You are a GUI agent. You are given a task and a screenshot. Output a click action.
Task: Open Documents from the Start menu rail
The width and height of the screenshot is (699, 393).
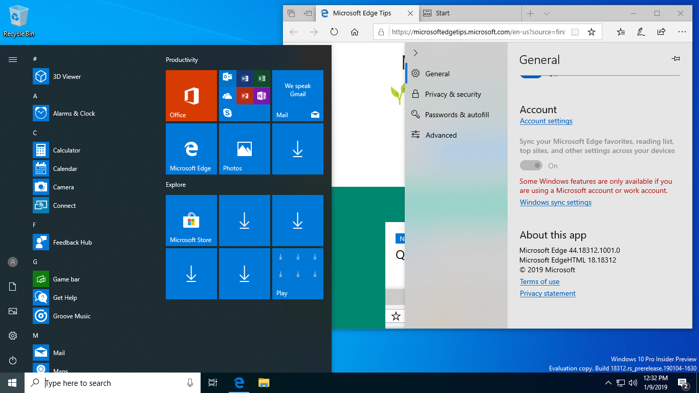pyautogui.click(x=13, y=287)
